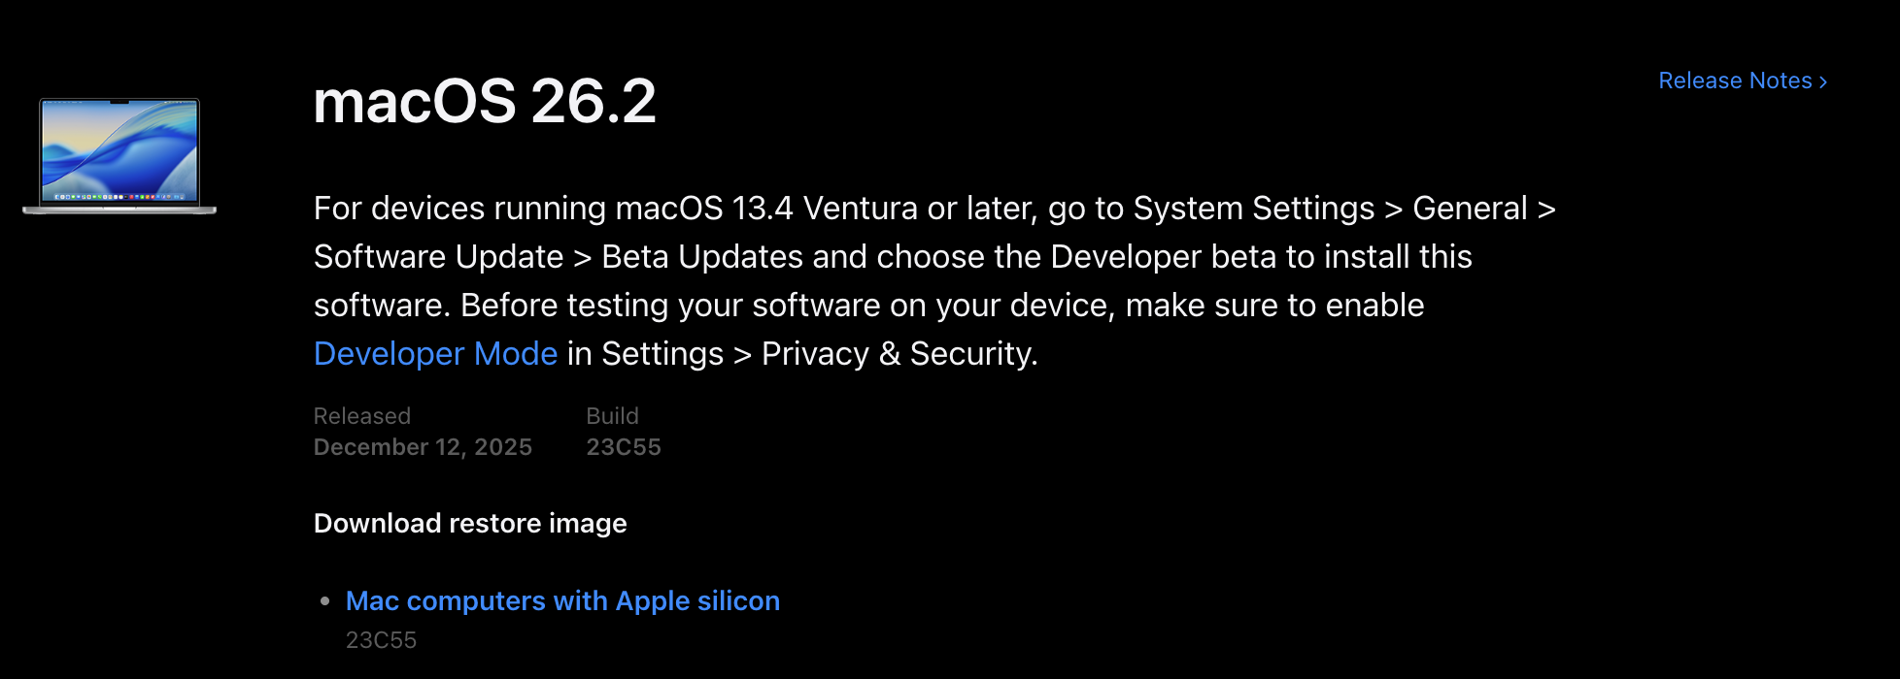The height and width of the screenshot is (679, 1900).
Task: Click 23C55 text below Apple silicon link
Action: pos(381,640)
